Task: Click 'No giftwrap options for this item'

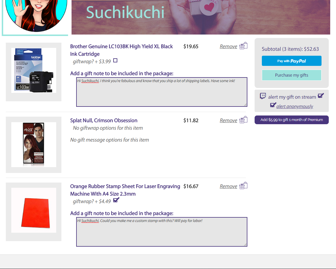Action: (x=108, y=128)
